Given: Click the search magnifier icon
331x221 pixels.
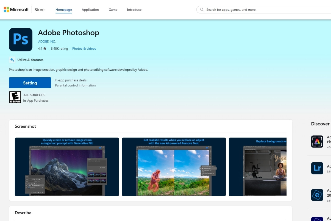Looking at the screenshot, I should 202,10.
